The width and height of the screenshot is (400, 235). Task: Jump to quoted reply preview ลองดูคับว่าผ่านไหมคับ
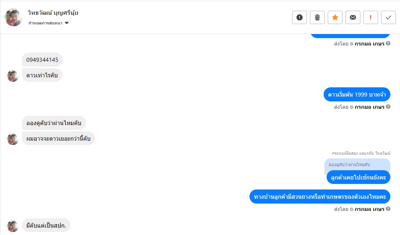(350, 164)
